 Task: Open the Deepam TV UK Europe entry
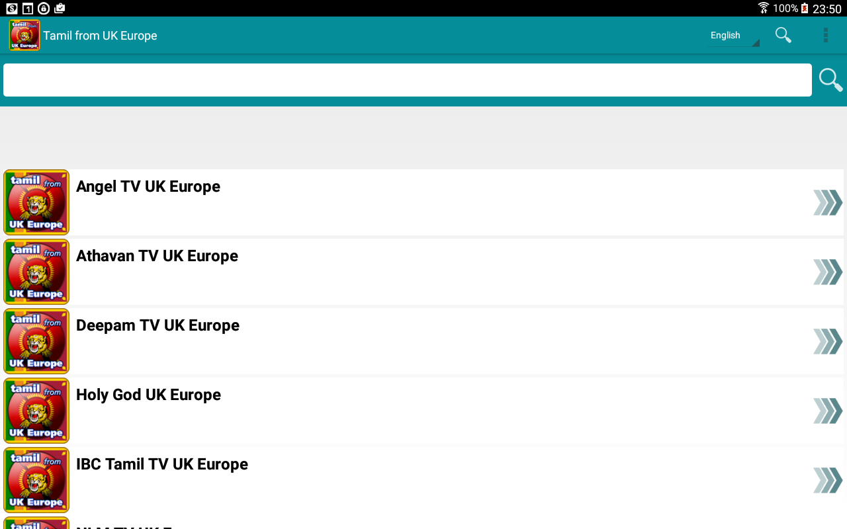pos(157,325)
